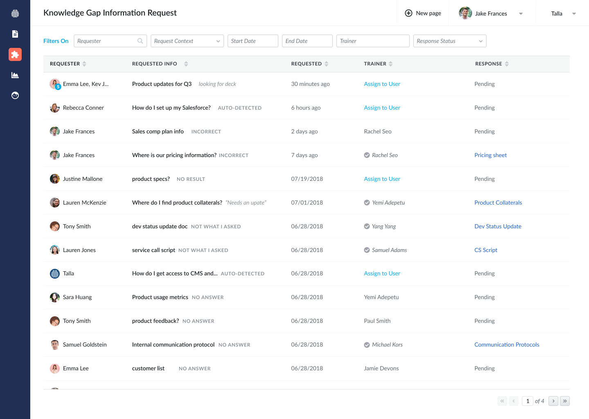
Task: Open the Request Context dropdown
Action: click(x=218, y=41)
